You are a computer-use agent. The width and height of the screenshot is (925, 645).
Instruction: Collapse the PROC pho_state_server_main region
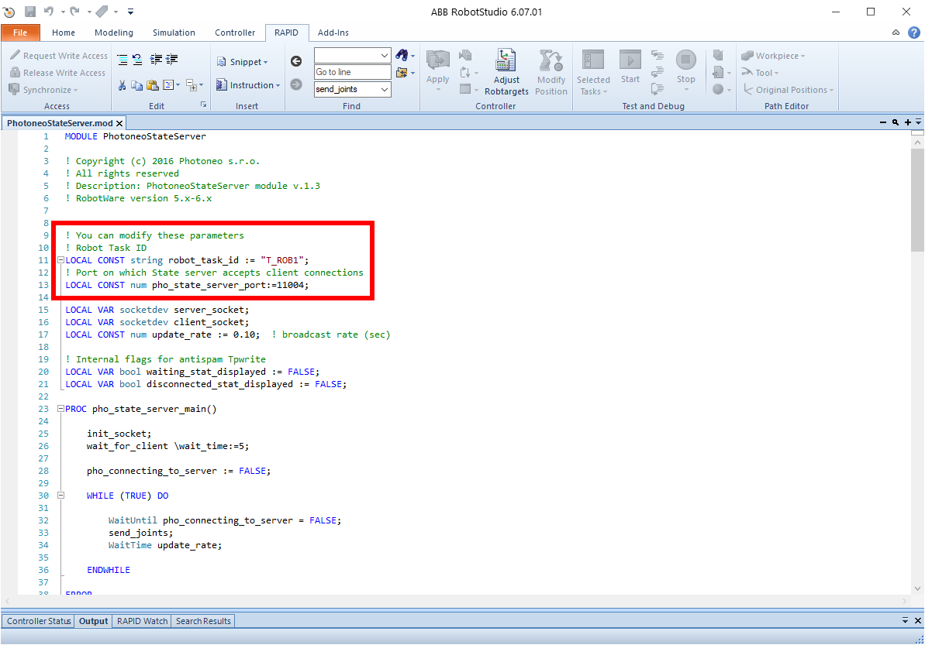[x=60, y=408]
